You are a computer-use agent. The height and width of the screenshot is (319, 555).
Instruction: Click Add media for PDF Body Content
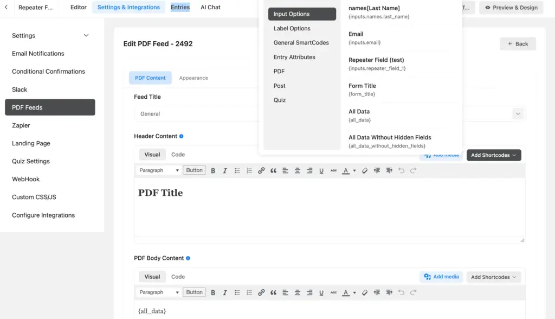[x=441, y=277]
